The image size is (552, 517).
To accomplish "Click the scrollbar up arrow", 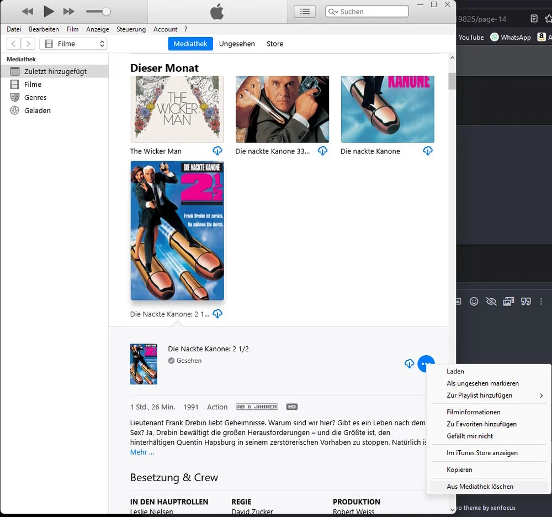I will 453,58.
